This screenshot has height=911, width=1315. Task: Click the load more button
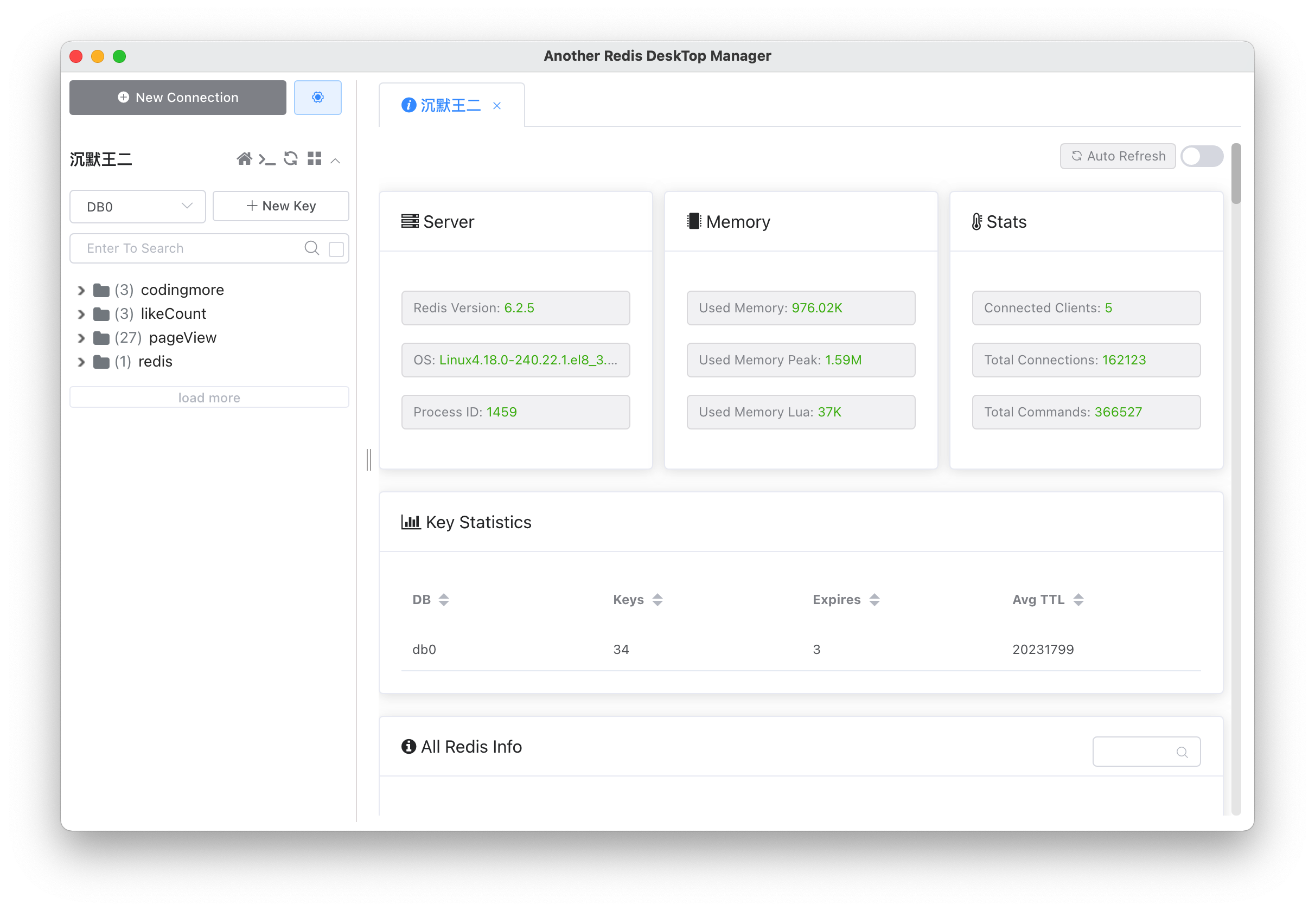pos(210,397)
